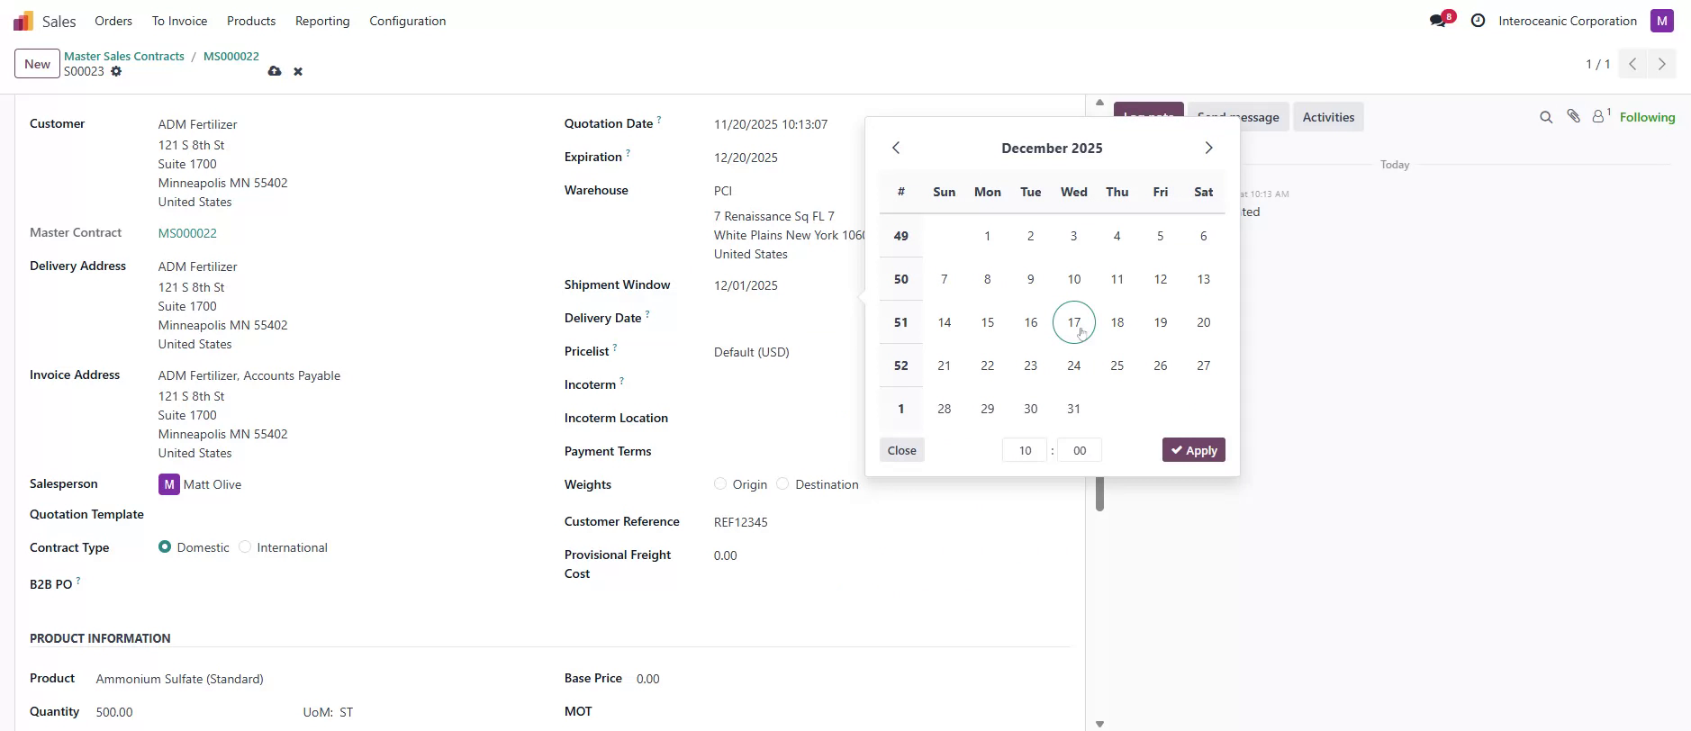Open Master Sales Contracts breadcrumb
The height and width of the screenshot is (731, 1691).
tap(124, 56)
